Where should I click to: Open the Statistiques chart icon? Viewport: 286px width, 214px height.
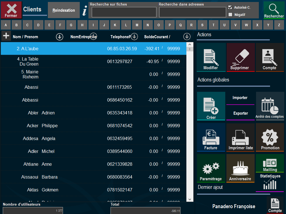pos(270,183)
